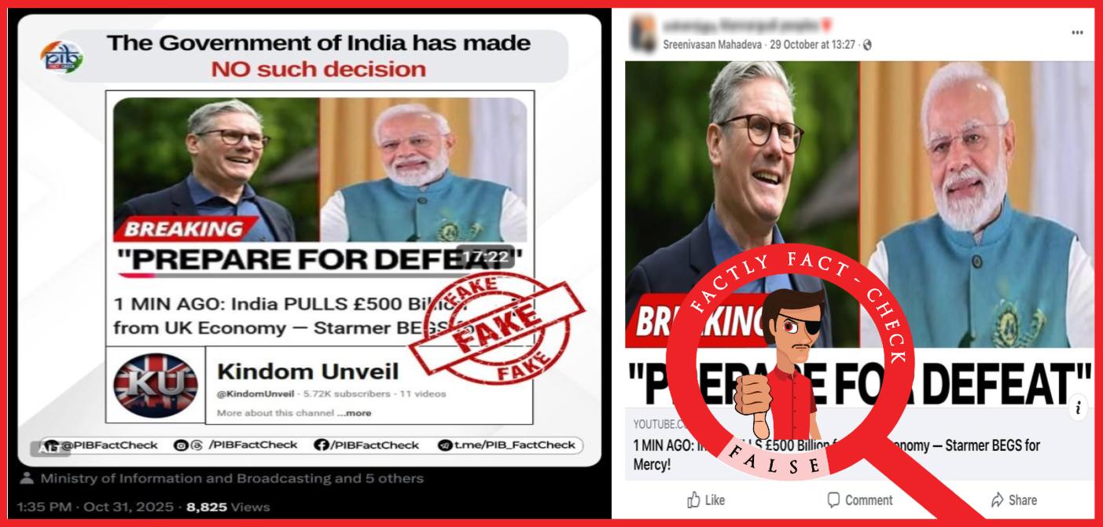Click the '29 October at 13:27' timestamp
Screen dimensions: 1103x527
[813, 45]
